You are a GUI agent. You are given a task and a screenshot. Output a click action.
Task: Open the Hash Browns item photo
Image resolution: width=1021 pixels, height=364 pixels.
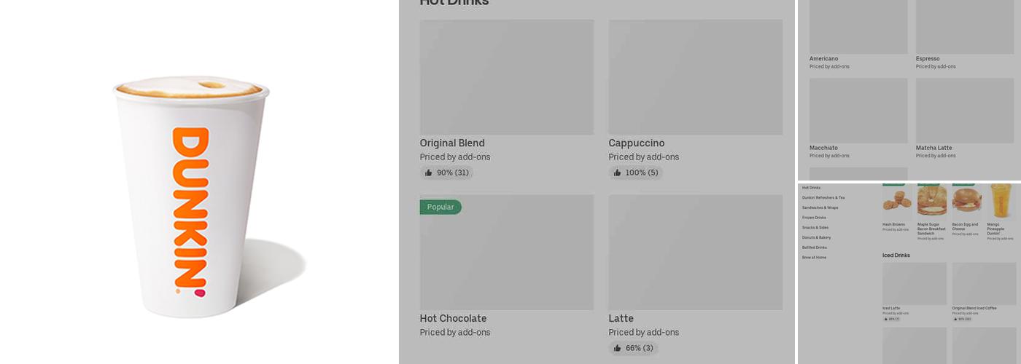tap(896, 201)
